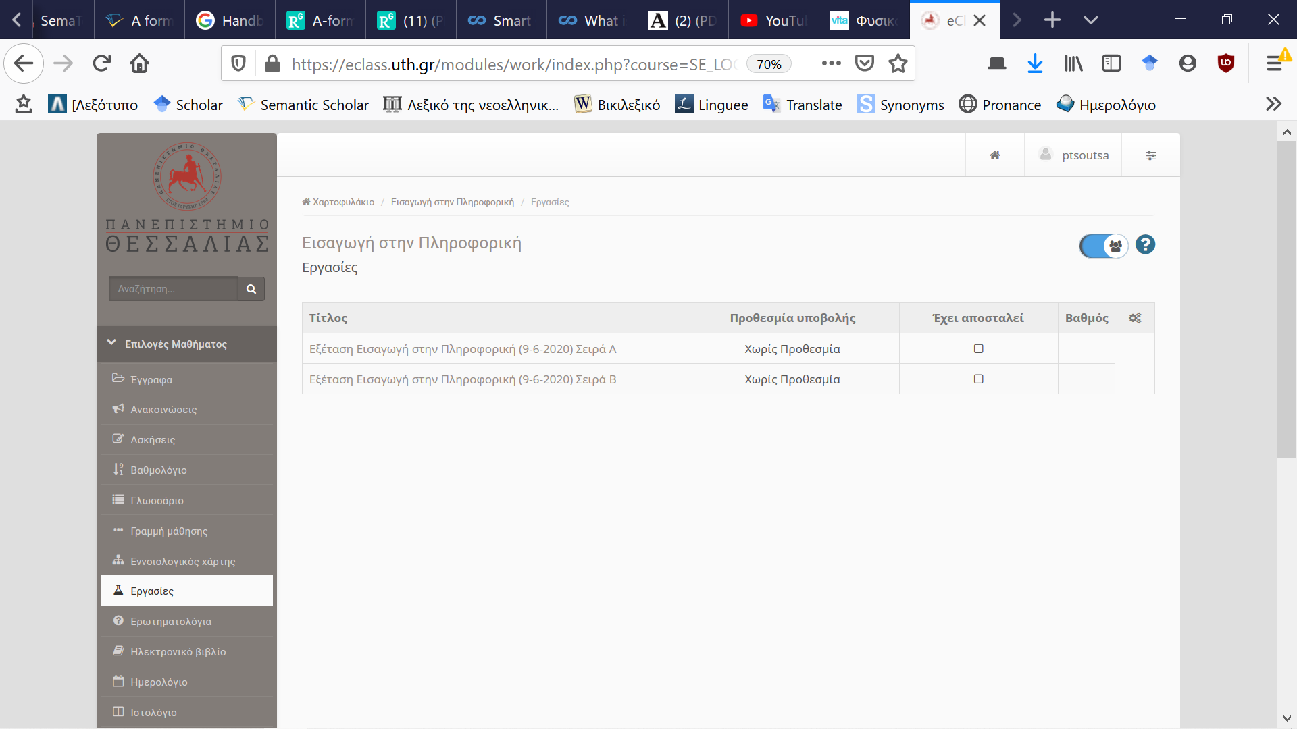Open Ερωτηματολόγια in the sidebar

point(186,621)
